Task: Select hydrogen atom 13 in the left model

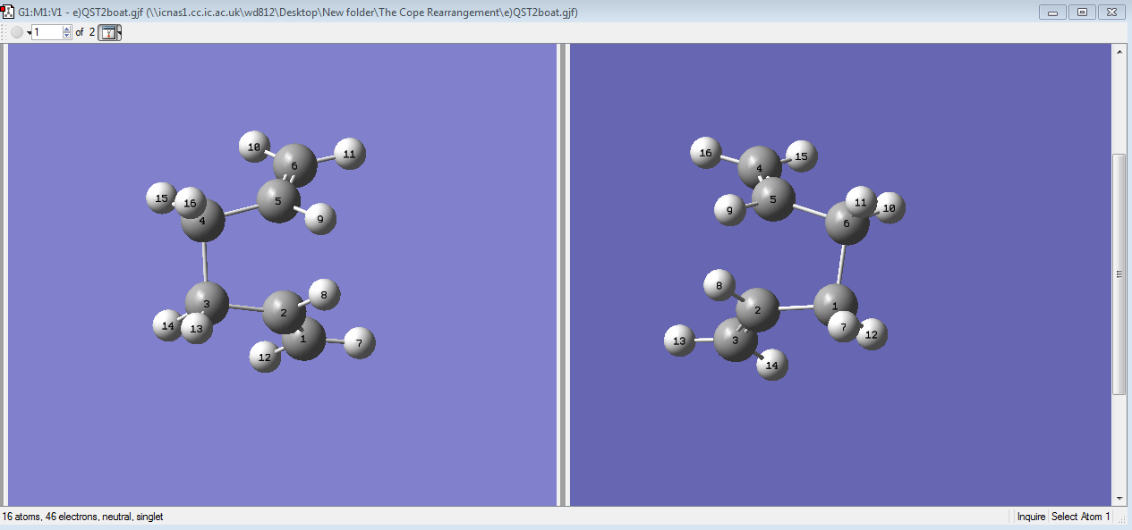Action: [x=197, y=328]
